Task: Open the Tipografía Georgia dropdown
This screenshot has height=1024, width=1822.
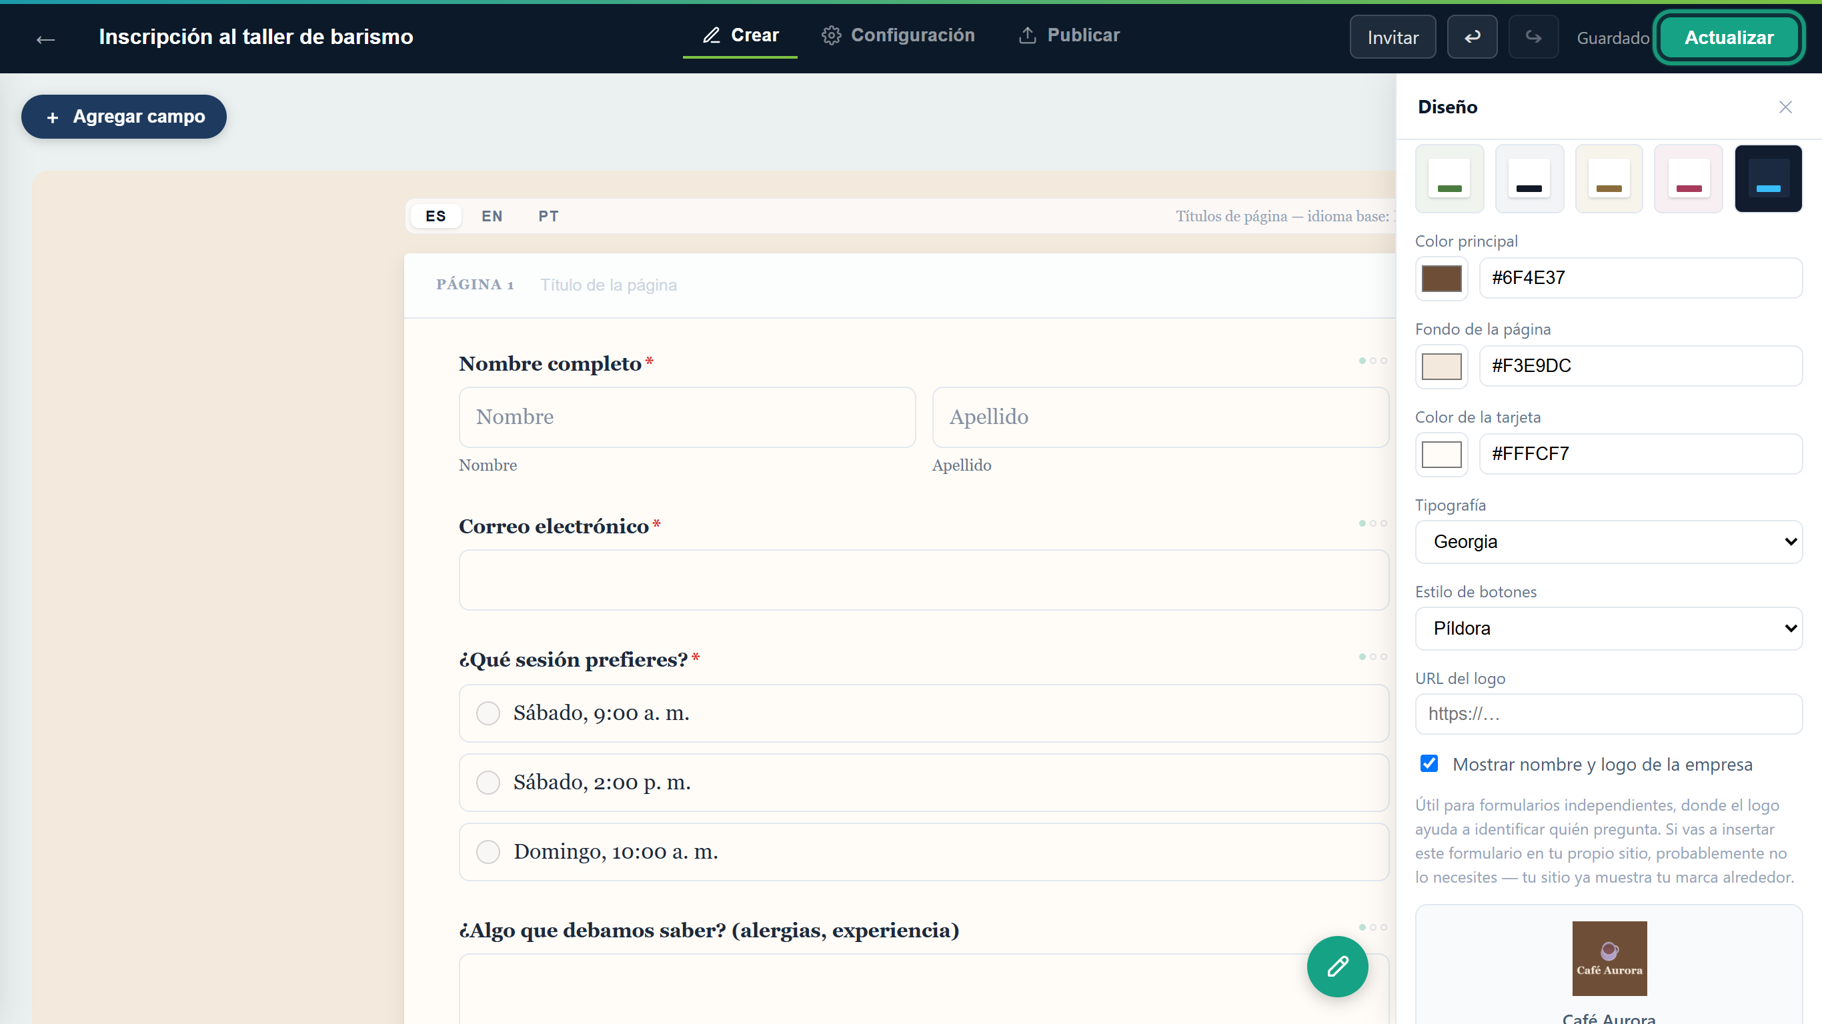Action: click(1609, 542)
